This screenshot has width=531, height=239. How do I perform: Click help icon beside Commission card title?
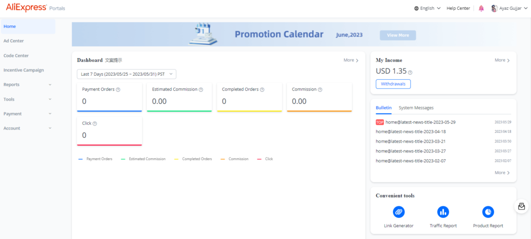[x=320, y=90]
